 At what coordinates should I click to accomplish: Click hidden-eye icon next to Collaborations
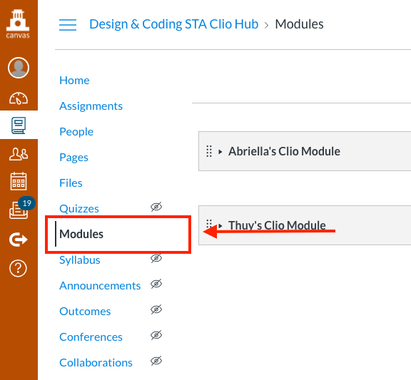pyautogui.click(x=156, y=361)
